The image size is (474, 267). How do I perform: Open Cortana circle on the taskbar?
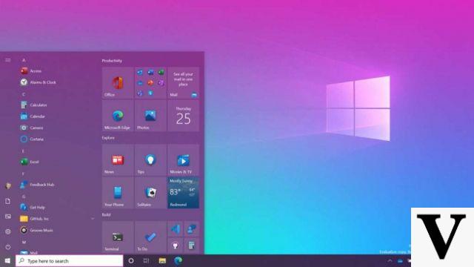131,260
